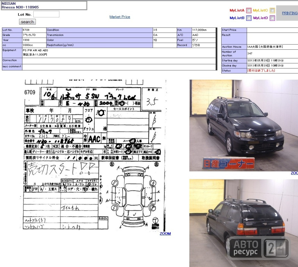
Task: Open the front view car photo
Action: coord(244,126)
